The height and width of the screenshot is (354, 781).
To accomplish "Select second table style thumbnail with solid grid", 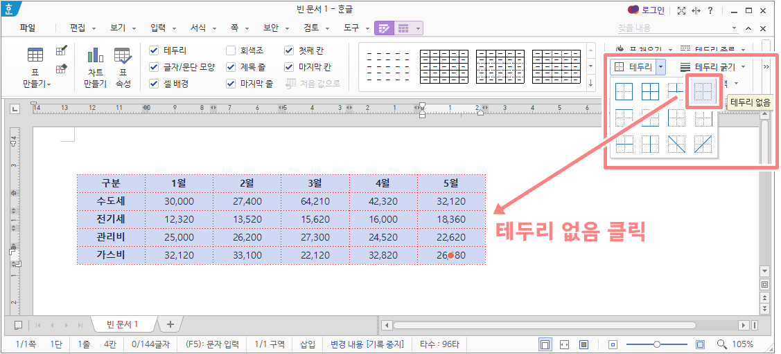I will [444, 66].
